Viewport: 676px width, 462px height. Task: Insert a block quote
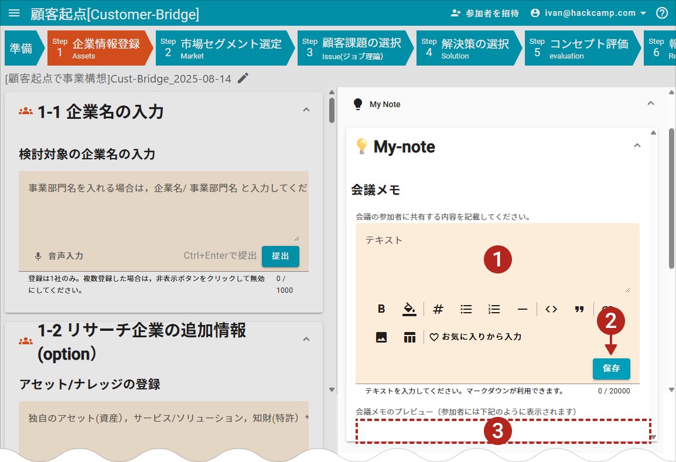coord(579,309)
